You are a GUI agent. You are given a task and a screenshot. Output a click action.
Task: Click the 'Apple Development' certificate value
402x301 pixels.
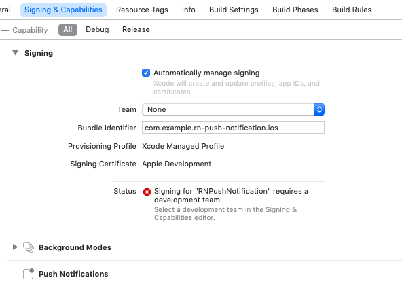point(177,164)
